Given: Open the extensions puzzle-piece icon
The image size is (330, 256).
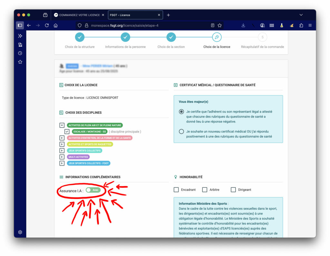Looking at the screenshot, I should click(301, 25).
